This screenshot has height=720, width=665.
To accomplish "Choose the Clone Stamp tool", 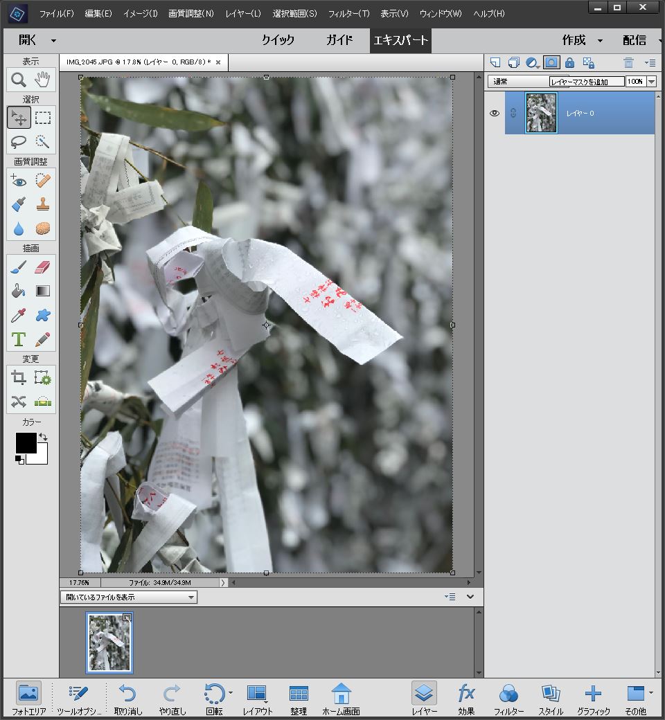I will click(x=43, y=204).
